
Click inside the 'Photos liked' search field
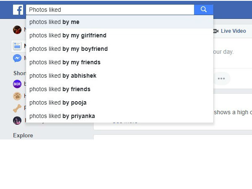coord(109,10)
